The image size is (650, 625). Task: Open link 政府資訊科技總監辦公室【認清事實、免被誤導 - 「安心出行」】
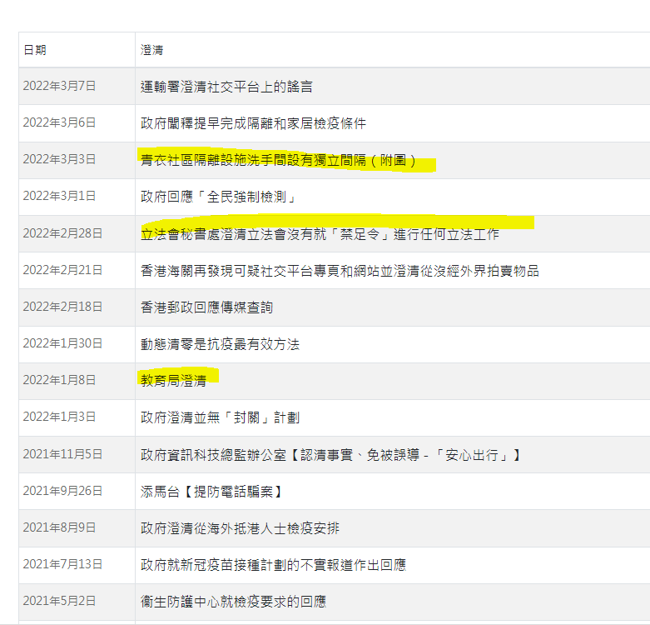[x=330, y=455]
